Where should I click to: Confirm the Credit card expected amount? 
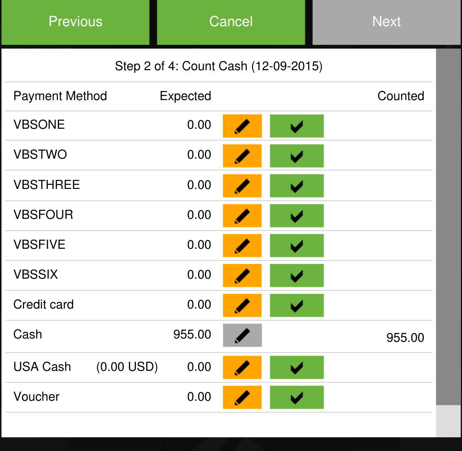(297, 305)
